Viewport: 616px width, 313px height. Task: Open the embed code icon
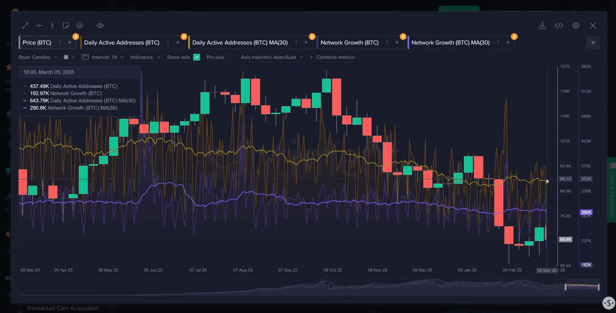click(x=559, y=26)
